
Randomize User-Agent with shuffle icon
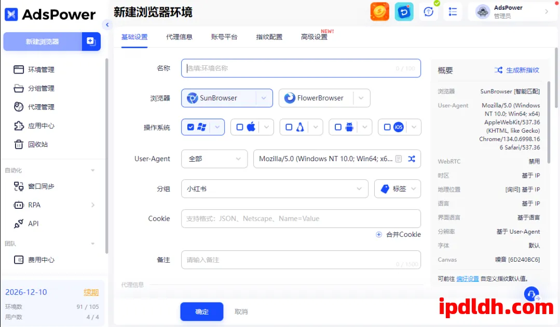(x=412, y=159)
